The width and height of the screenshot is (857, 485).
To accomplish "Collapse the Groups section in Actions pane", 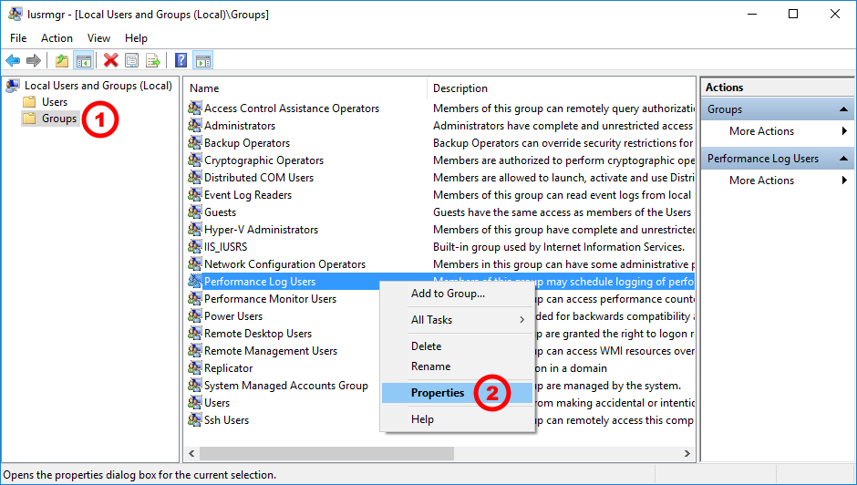I will 845,109.
